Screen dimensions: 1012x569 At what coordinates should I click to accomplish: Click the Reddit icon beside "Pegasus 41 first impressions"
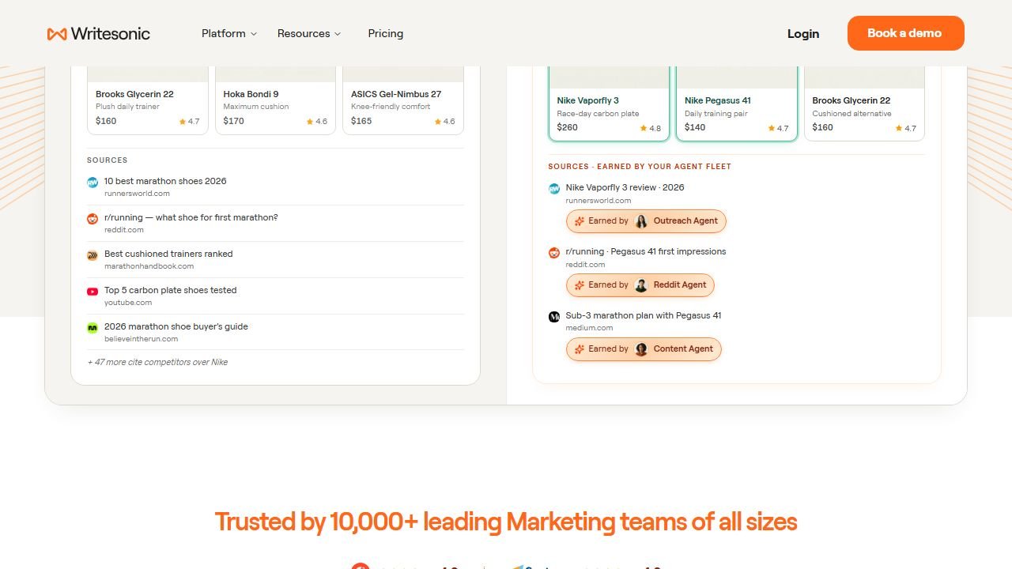click(554, 253)
